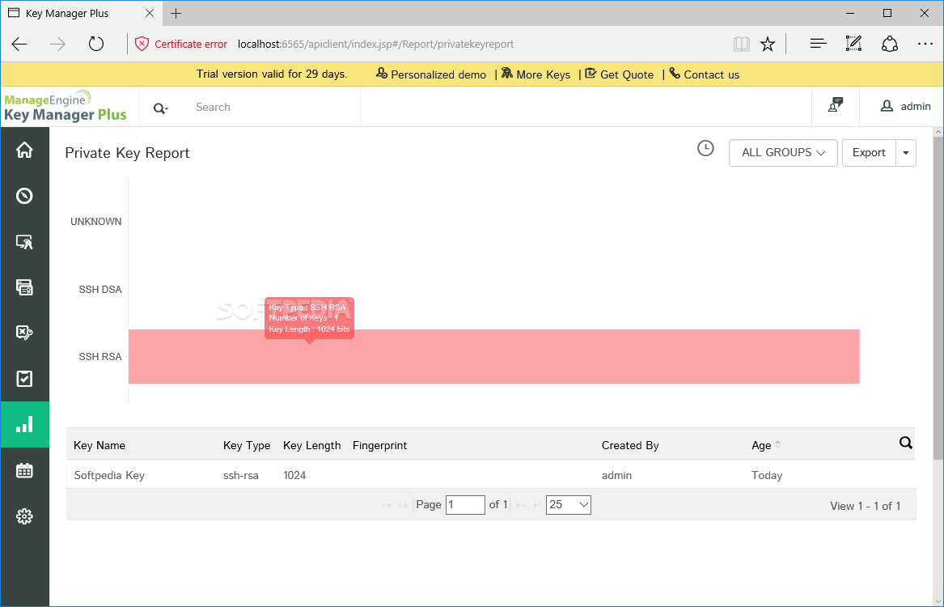Open the feedback chat person icon

(x=835, y=105)
